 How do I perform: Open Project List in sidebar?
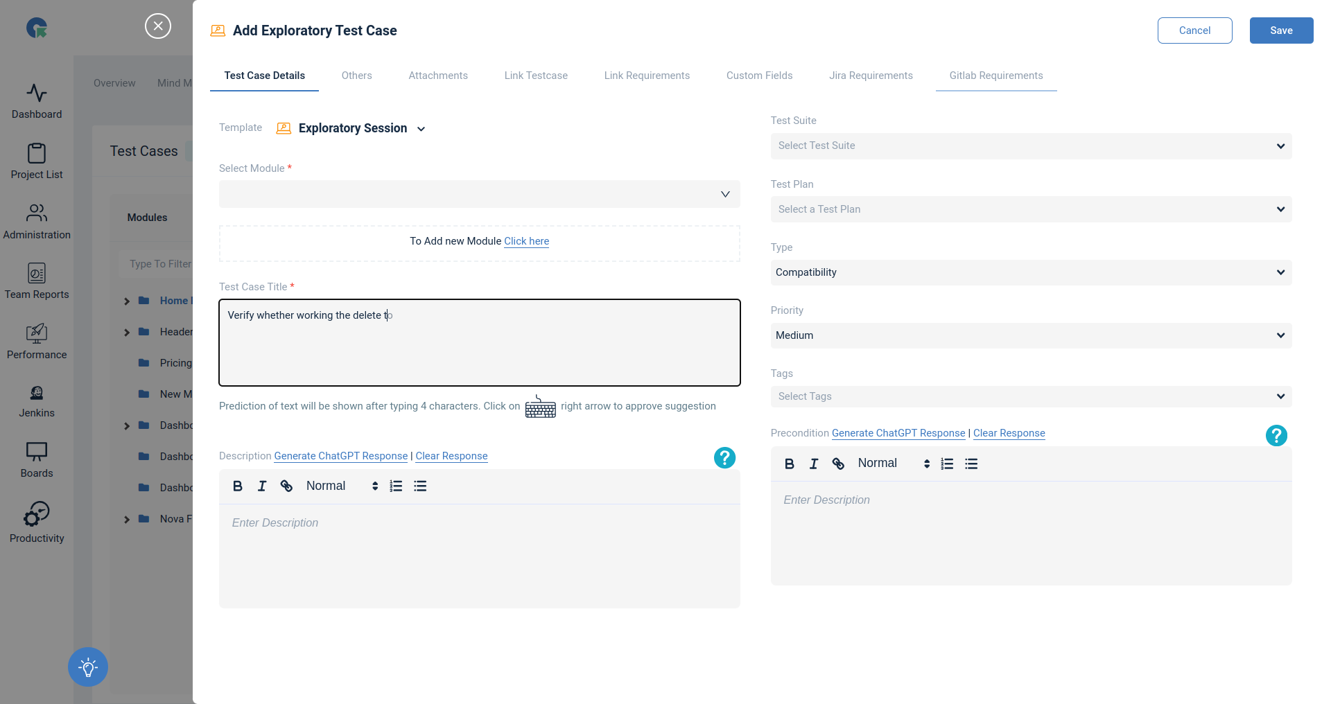[x=37, y=161]
